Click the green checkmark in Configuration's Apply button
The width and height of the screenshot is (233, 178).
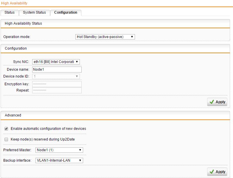tap(212, 102)
